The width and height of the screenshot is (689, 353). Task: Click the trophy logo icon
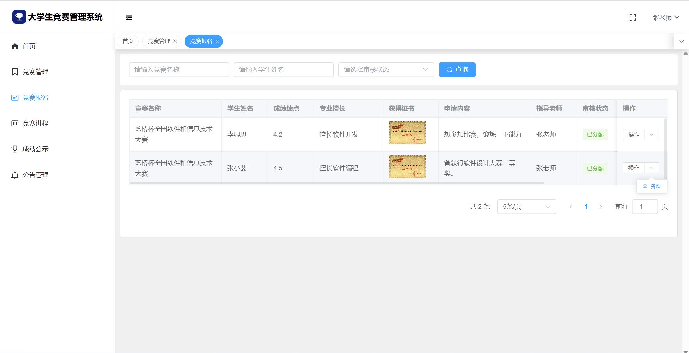tap(19, 17)
